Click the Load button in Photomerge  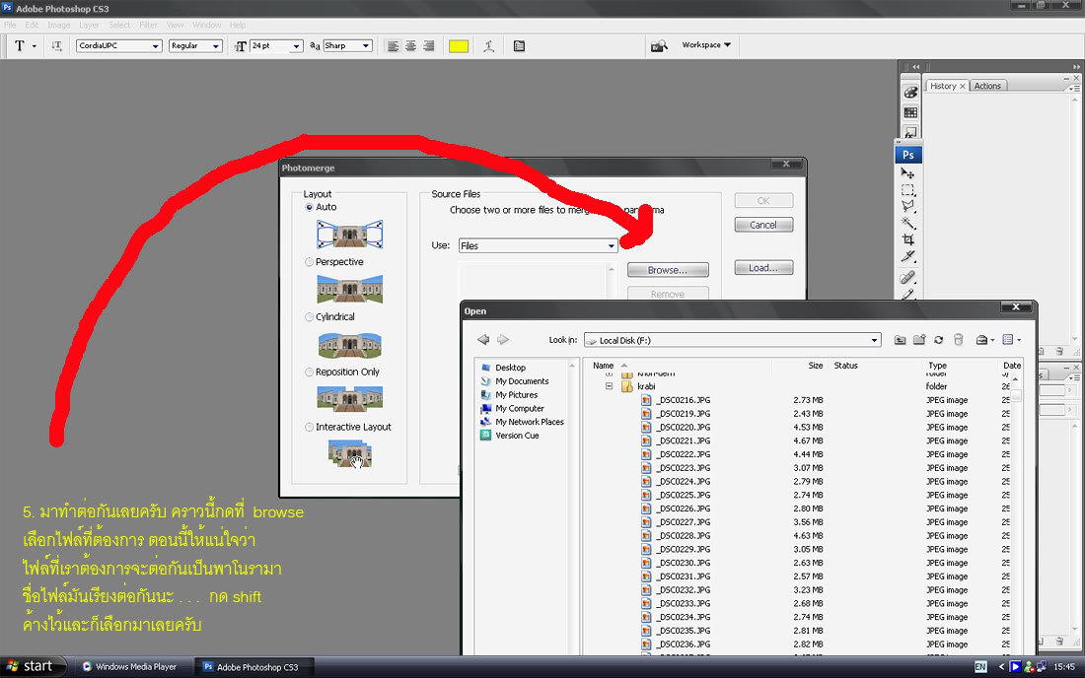click(x=763, y=267)
